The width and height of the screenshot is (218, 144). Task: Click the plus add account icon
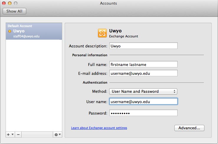coord(8,135)
